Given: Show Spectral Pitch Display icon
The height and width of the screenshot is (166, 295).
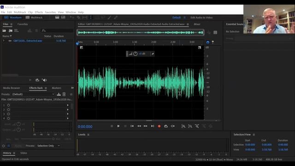Looking at the screenshot, I should pos(64,18).
